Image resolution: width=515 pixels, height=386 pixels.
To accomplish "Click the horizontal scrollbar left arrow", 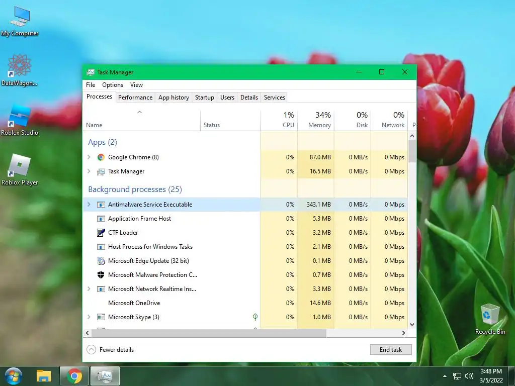I will (x=87, y=333).
